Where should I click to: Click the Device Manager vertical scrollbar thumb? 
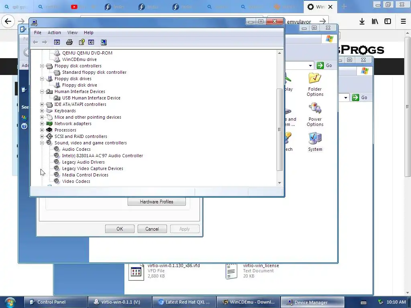click(279, 130)
